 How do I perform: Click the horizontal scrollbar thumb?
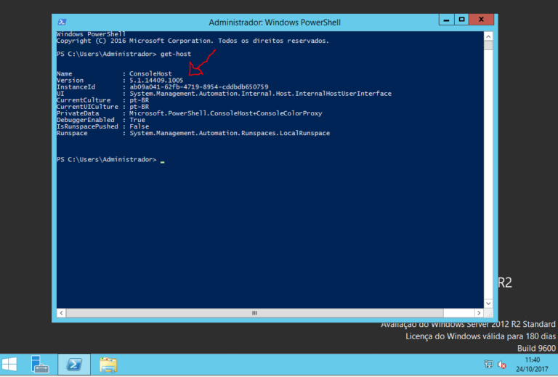[x=254, y=313]
